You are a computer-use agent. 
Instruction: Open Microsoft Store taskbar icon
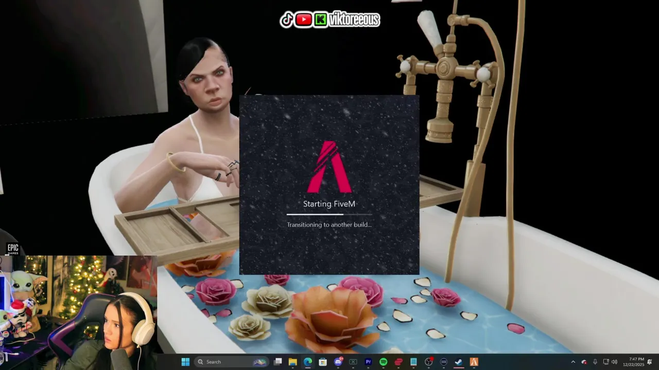pos(323,362)
